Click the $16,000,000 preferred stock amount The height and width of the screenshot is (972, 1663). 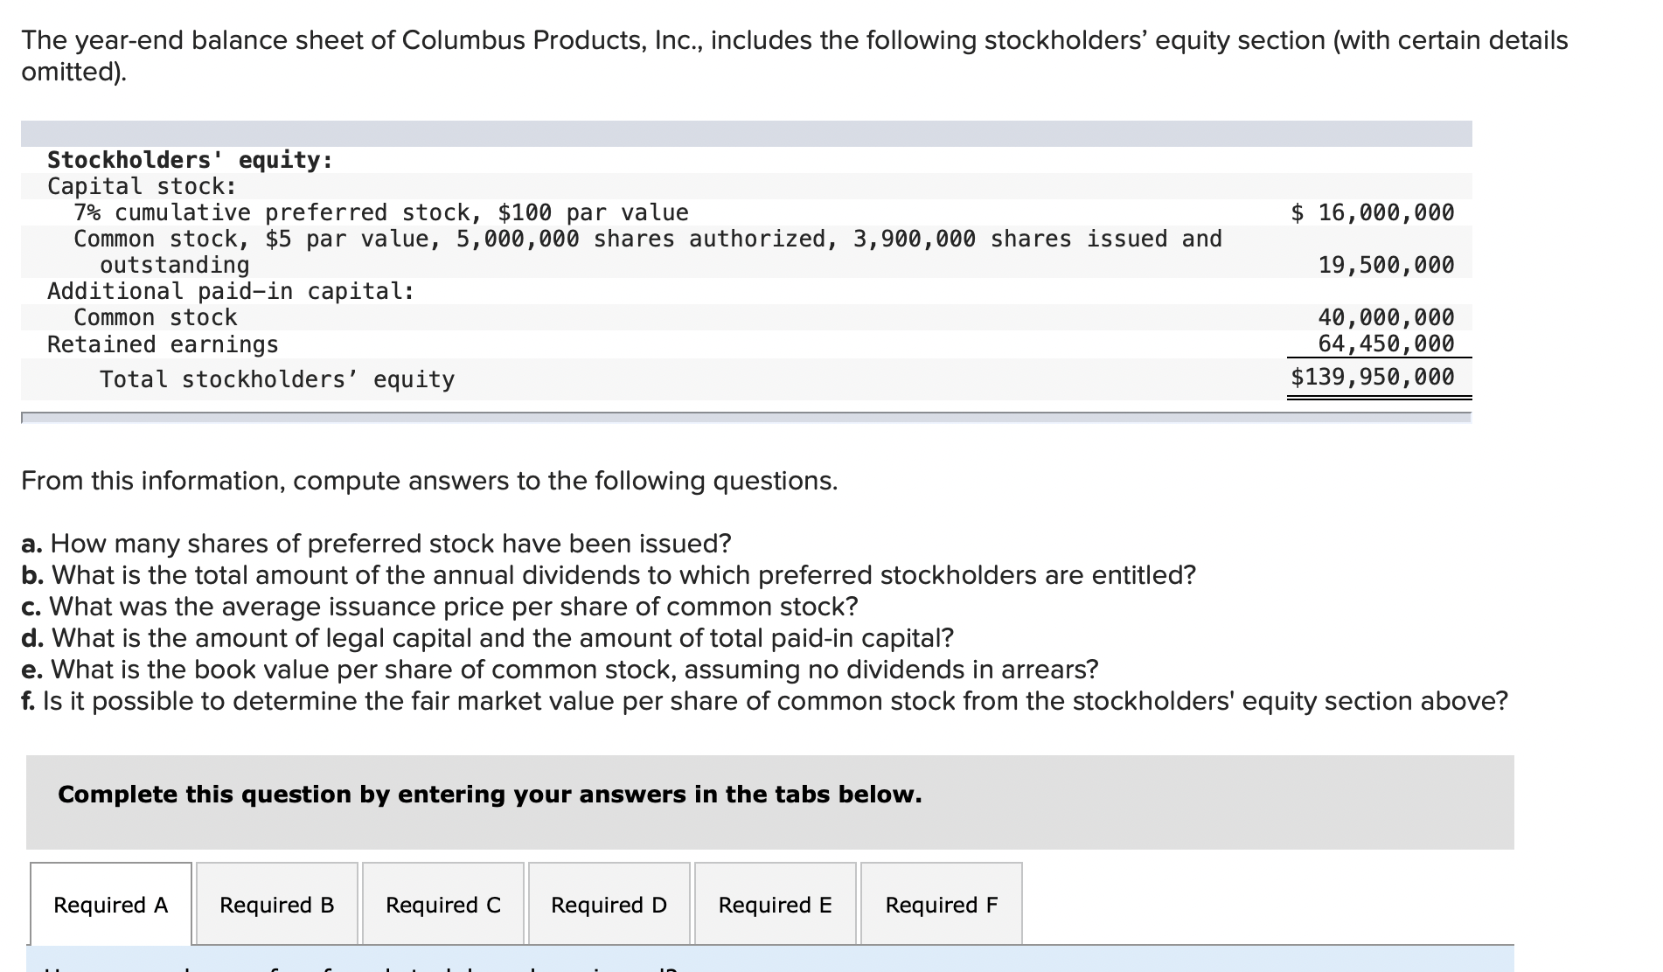(x=1373, y=212)
